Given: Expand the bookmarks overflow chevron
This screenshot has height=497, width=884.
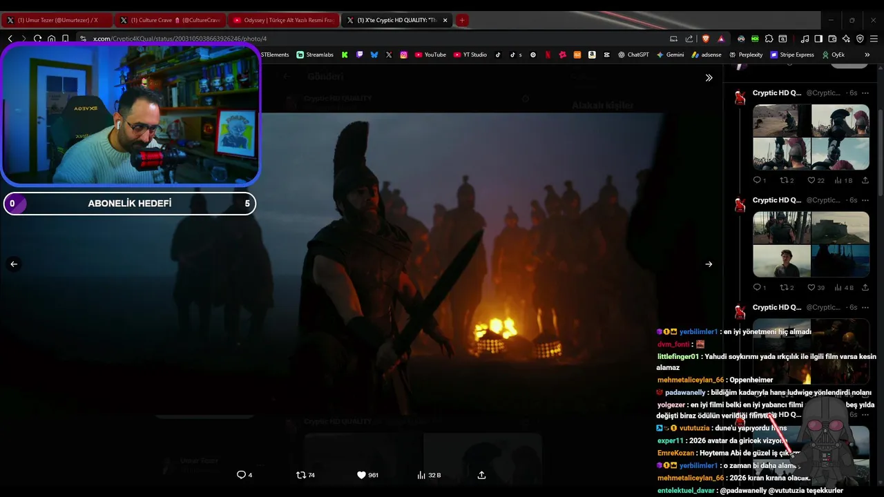Looking at the screenshot, I should point(867,55).
